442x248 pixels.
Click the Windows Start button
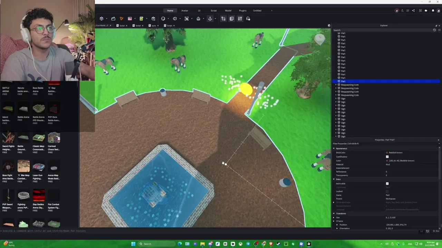point(133,244)
